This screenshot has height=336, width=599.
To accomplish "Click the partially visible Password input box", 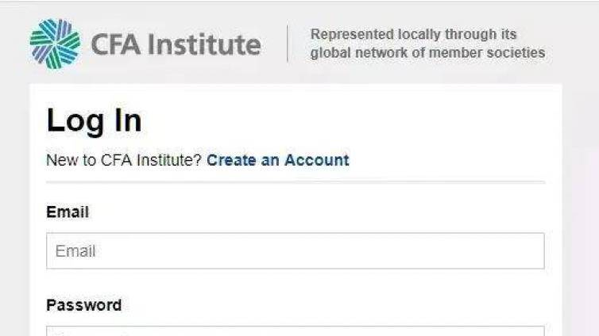I will click(x=296, y=331).
